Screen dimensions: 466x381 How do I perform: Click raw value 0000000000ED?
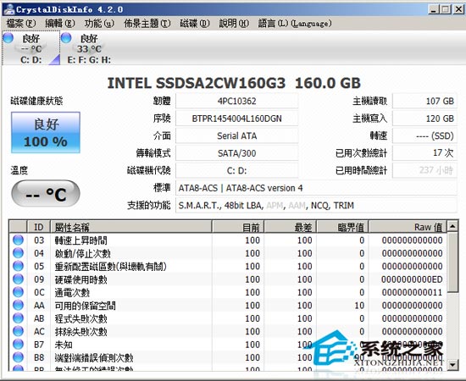pos(412,279)
